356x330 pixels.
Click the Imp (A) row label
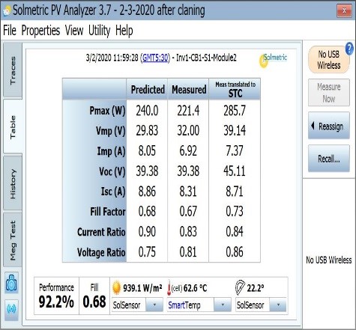point(111,151)
